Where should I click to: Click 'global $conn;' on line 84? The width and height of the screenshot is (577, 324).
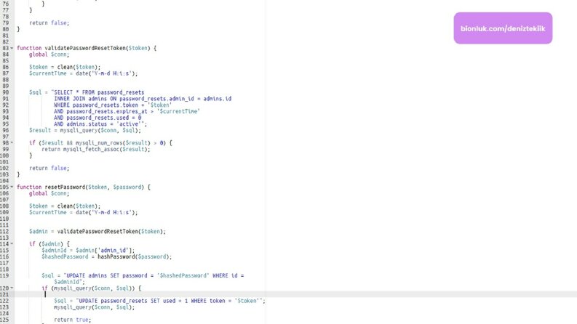(49, 54)
